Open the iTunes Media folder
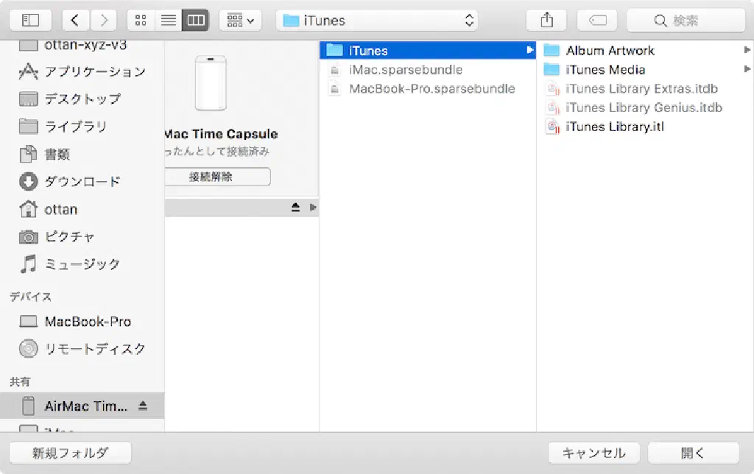This screenshot has width=754, height=474. click(605, 70)
